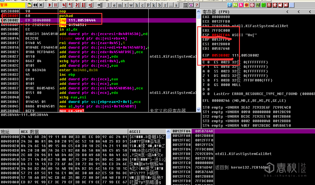The height and width of the screenshot is (185, 315).
Task: Click the ASCII column header in dump
Action: [147, 132]
